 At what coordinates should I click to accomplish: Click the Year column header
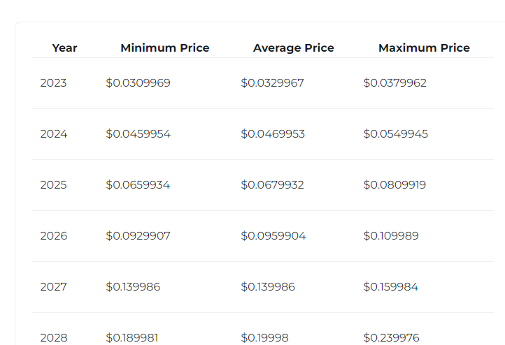point(64,48)
